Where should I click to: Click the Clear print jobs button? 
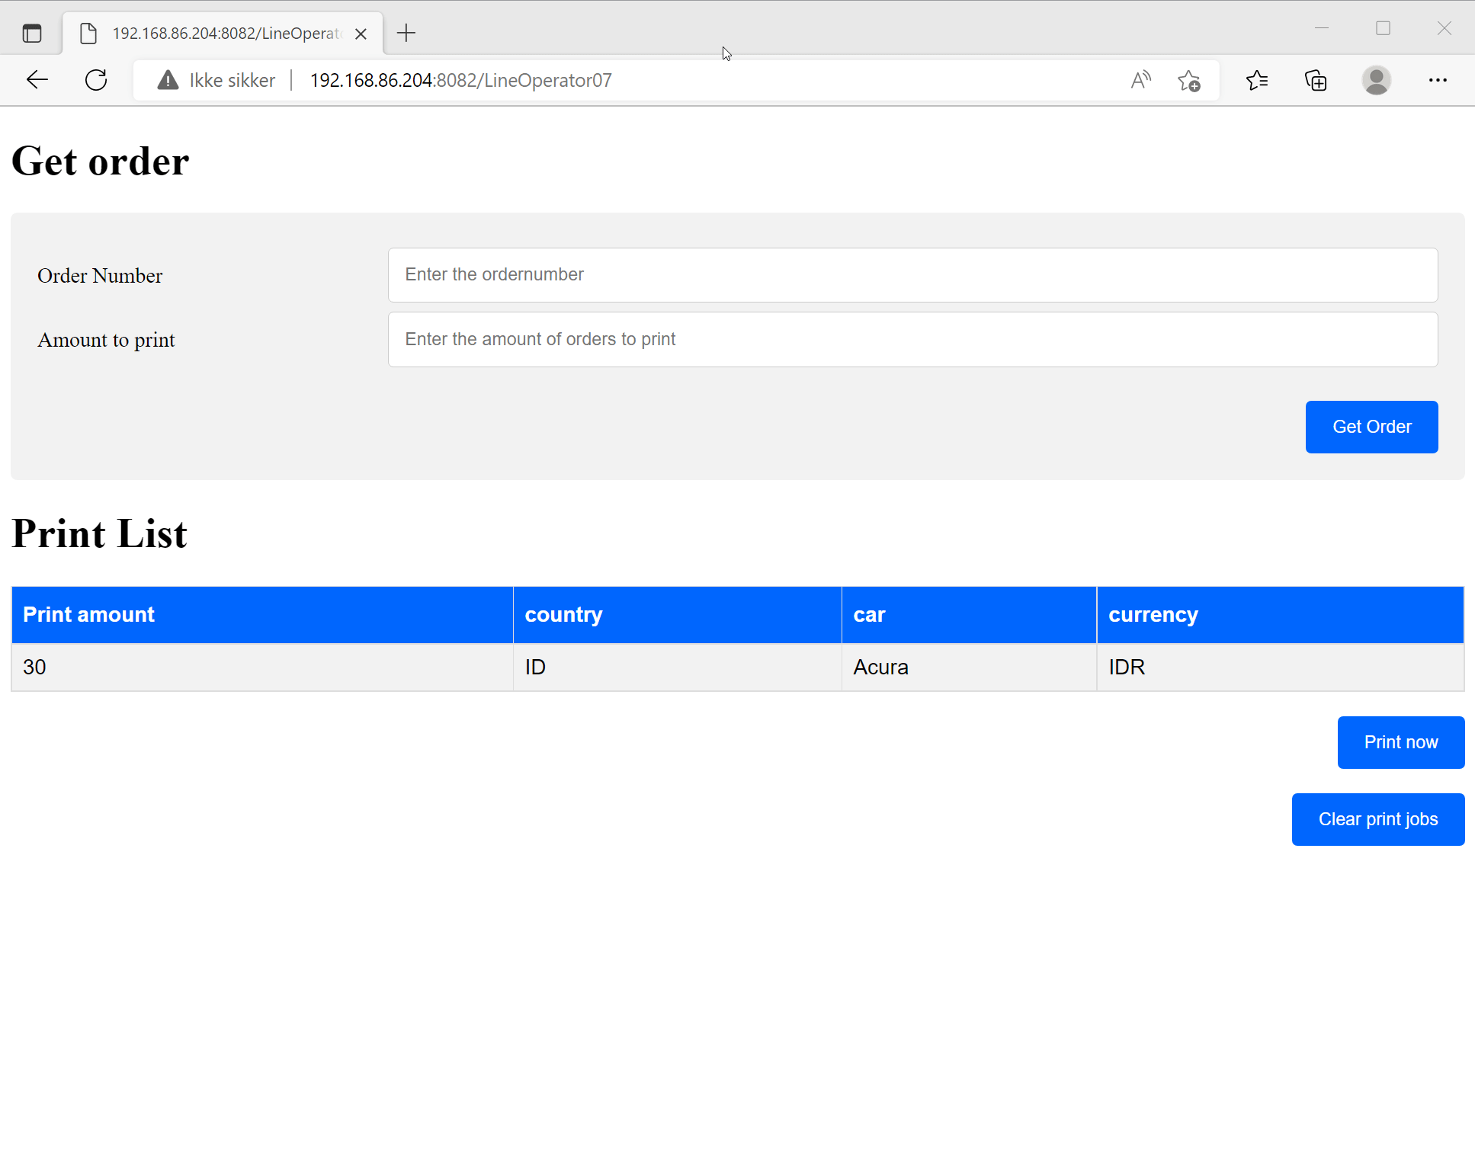coord(1377,819)
